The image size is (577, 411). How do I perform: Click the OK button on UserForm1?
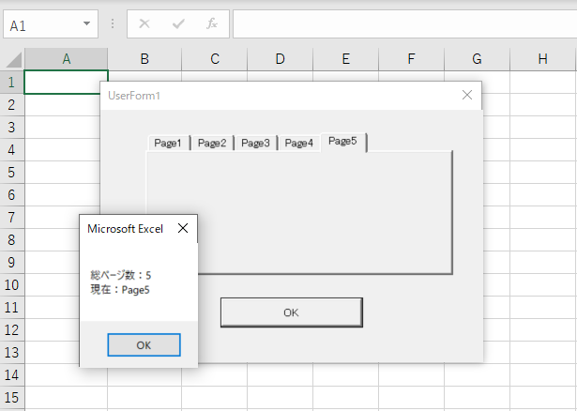pos(291,312)
